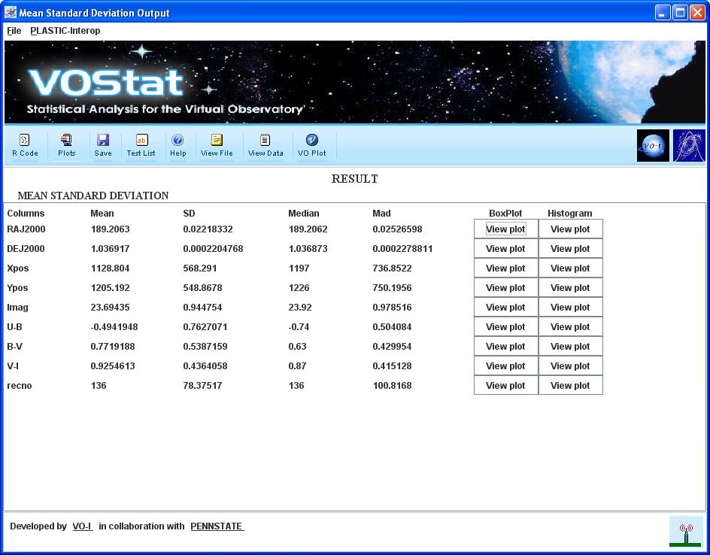The height and width of the screenshot is (555, 710).
Task: Select the U-B column name
Action: 14,327
